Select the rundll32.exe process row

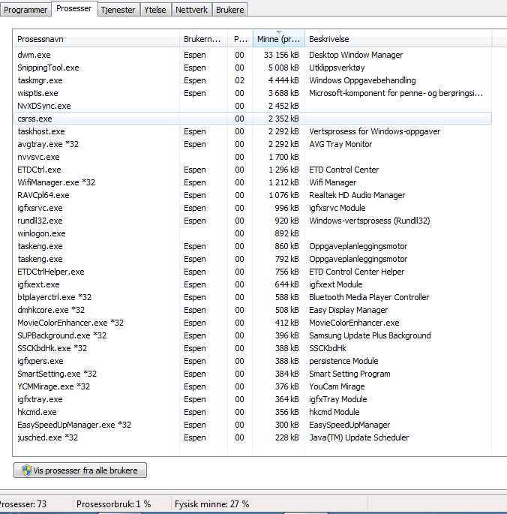click(40, 221)
